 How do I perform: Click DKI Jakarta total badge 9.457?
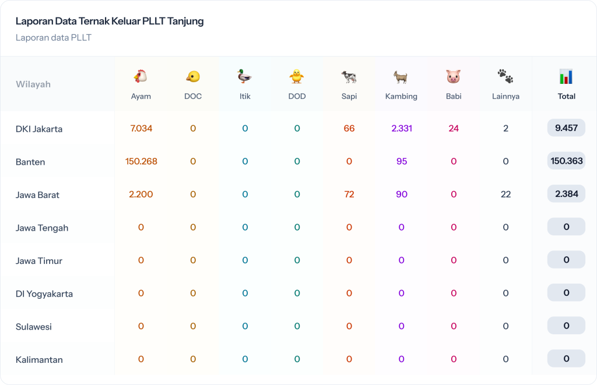pyautogui.click(x=566, y=128)
